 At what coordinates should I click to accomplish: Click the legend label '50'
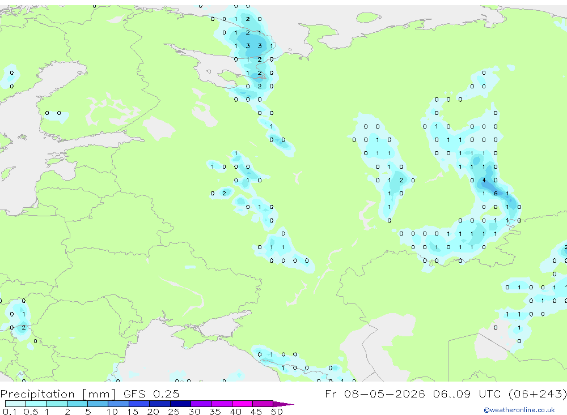coord(277,412)
